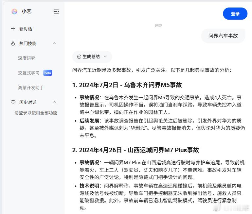The width and height of the screenshot is (252, 214).
Task: Click the quoted phrase “华删派” in the text
Action: click(138, 128)
